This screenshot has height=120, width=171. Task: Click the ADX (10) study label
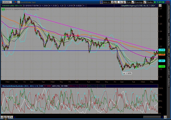(x=56, y=86)
